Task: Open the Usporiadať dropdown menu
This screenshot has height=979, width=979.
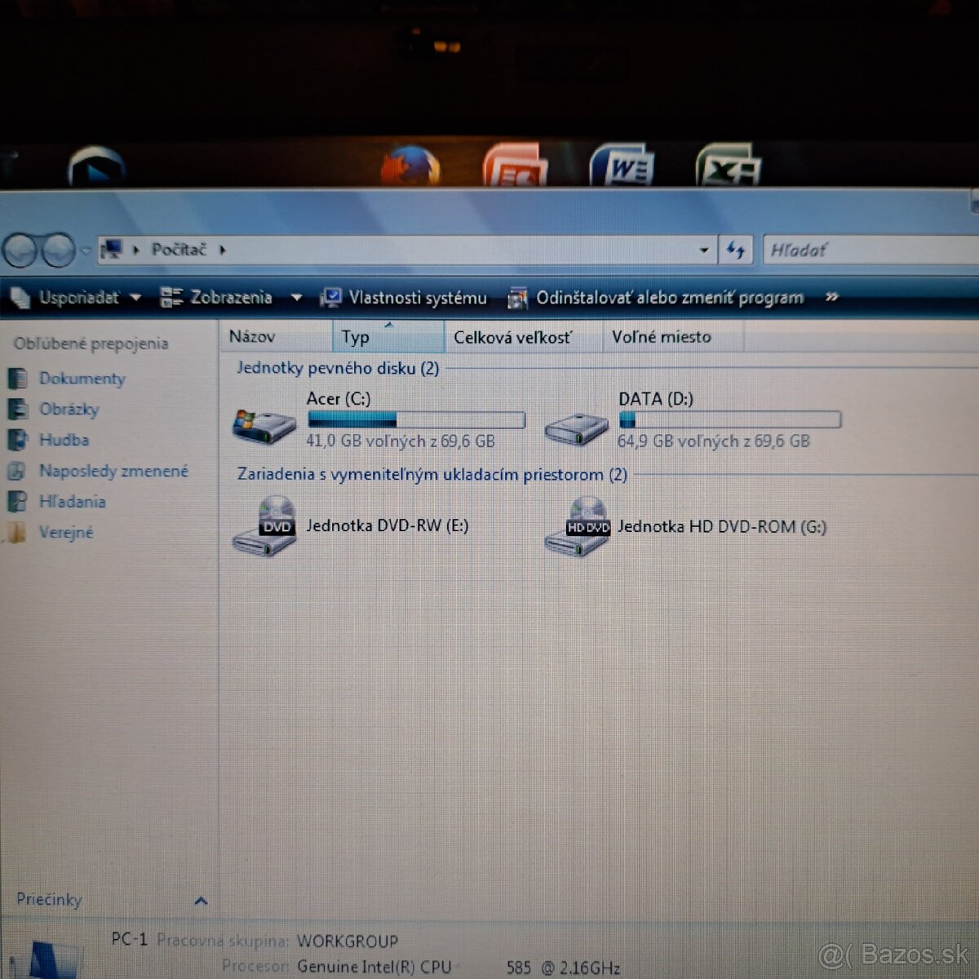Action: point(78,298)
